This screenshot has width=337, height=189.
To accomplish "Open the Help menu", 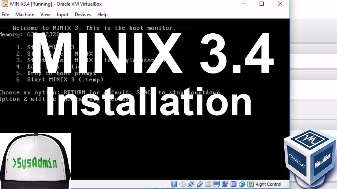I will click(102, 14).
